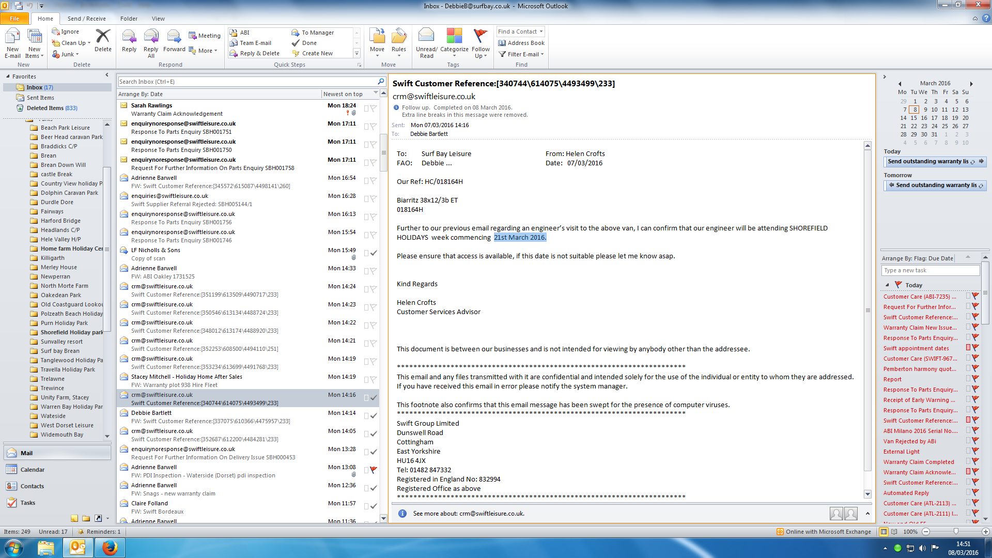
Task: Switch to the Send / Receive tab
Action: [86, 19]
